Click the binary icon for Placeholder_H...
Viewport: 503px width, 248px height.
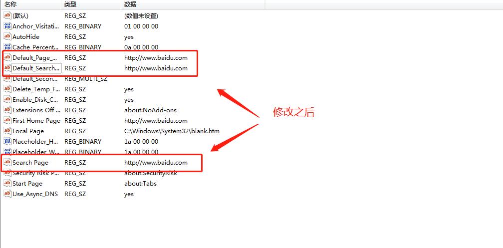pyautogui.click(x=7, y=141)
